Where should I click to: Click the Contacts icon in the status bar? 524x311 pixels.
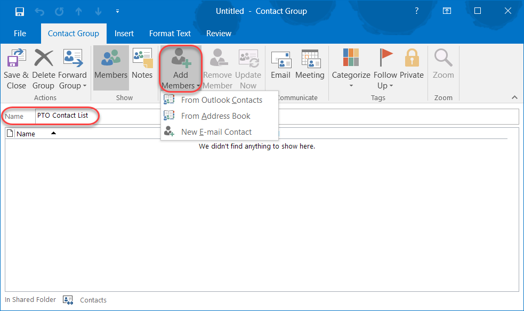pyautogui.click(x=68, y=300)
